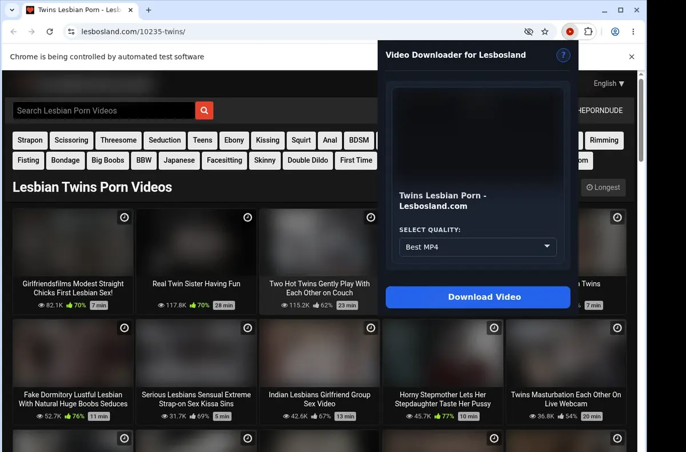Click the 28 min duration badge
Screen dimensions: 686x452
pos(224,306)
